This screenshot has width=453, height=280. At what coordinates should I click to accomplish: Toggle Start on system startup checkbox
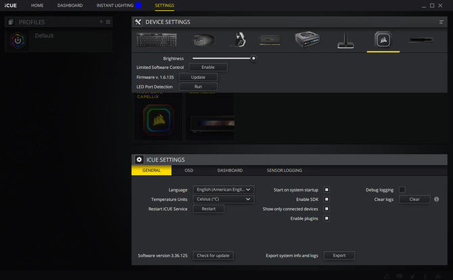click(327, 190)
